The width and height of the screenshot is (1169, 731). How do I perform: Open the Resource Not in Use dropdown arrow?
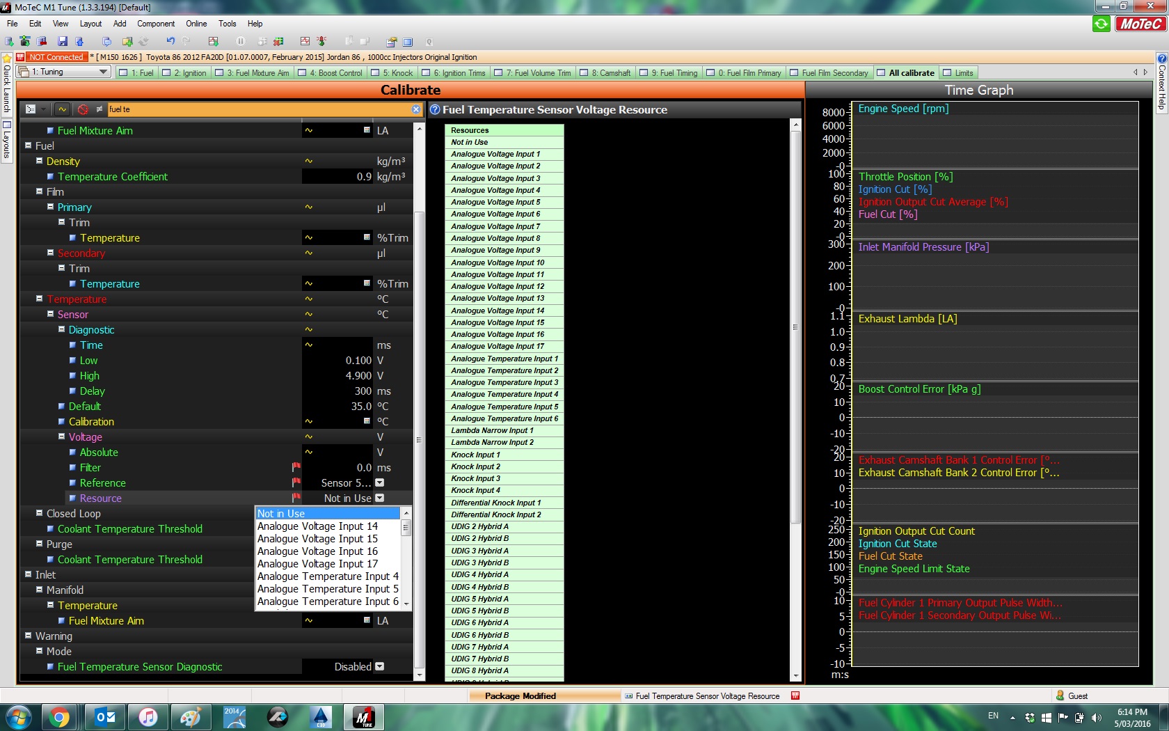[x=379, y=498]
